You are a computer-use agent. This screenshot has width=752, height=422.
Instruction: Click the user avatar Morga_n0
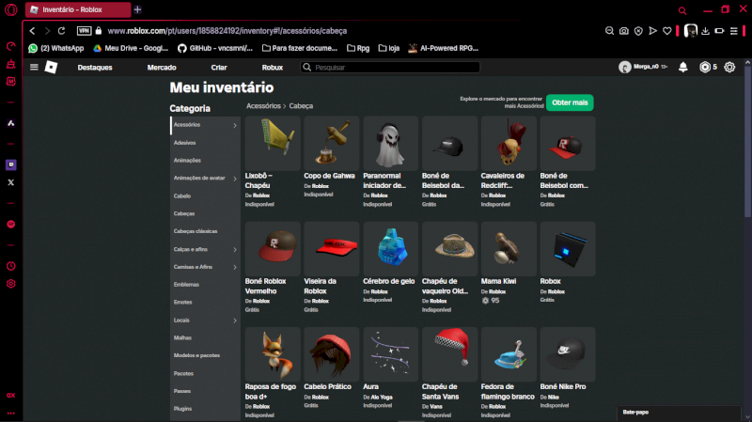point(624,67)
